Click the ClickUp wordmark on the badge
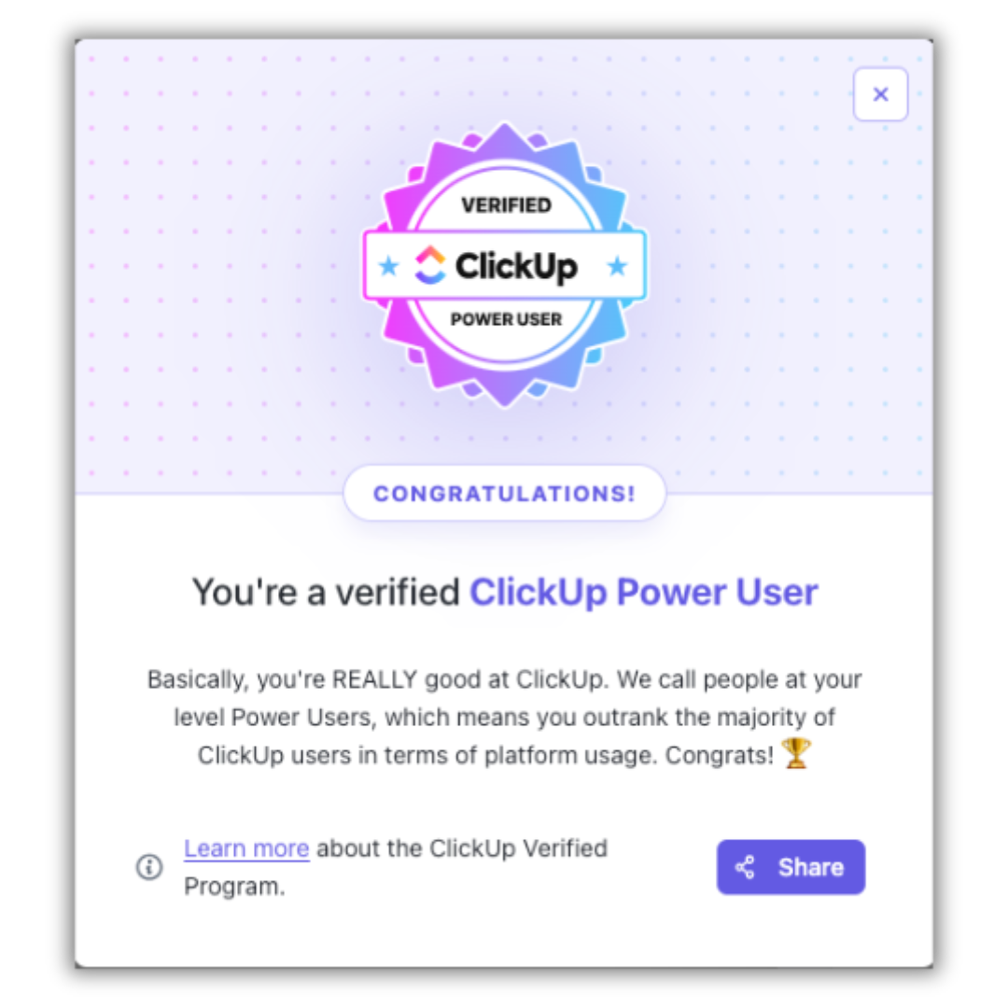Viewport: 1008px width, 1008px height. (516, 267)
